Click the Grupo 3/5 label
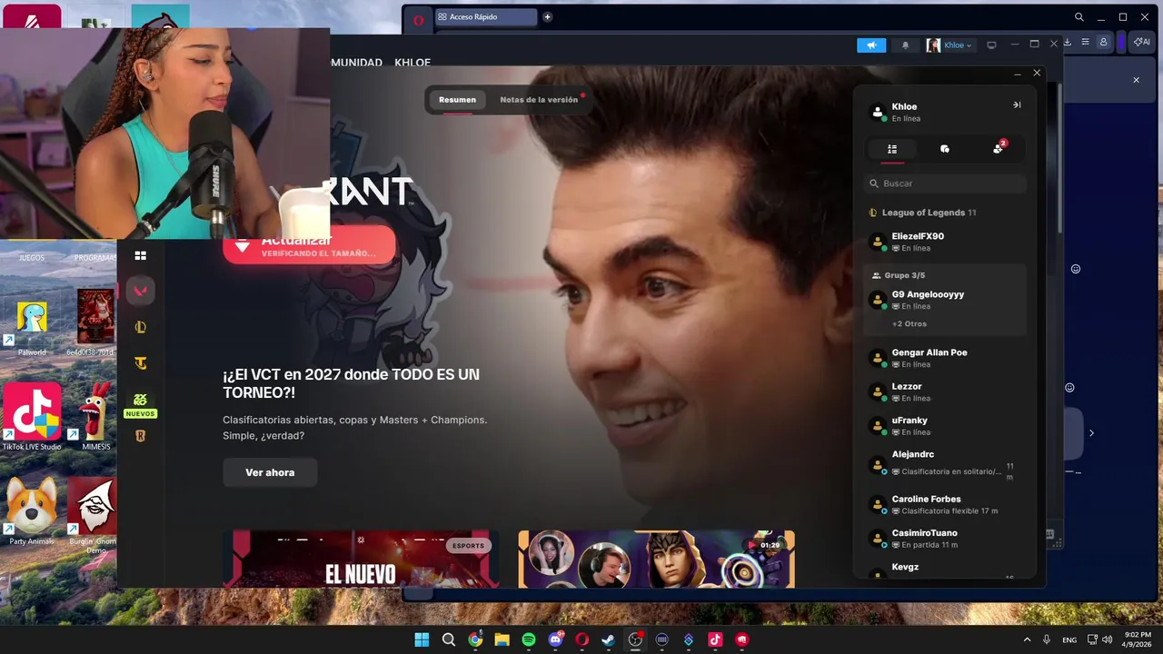Image resolution: width=1163 pixels, height=654 pixels. point(905,275)
